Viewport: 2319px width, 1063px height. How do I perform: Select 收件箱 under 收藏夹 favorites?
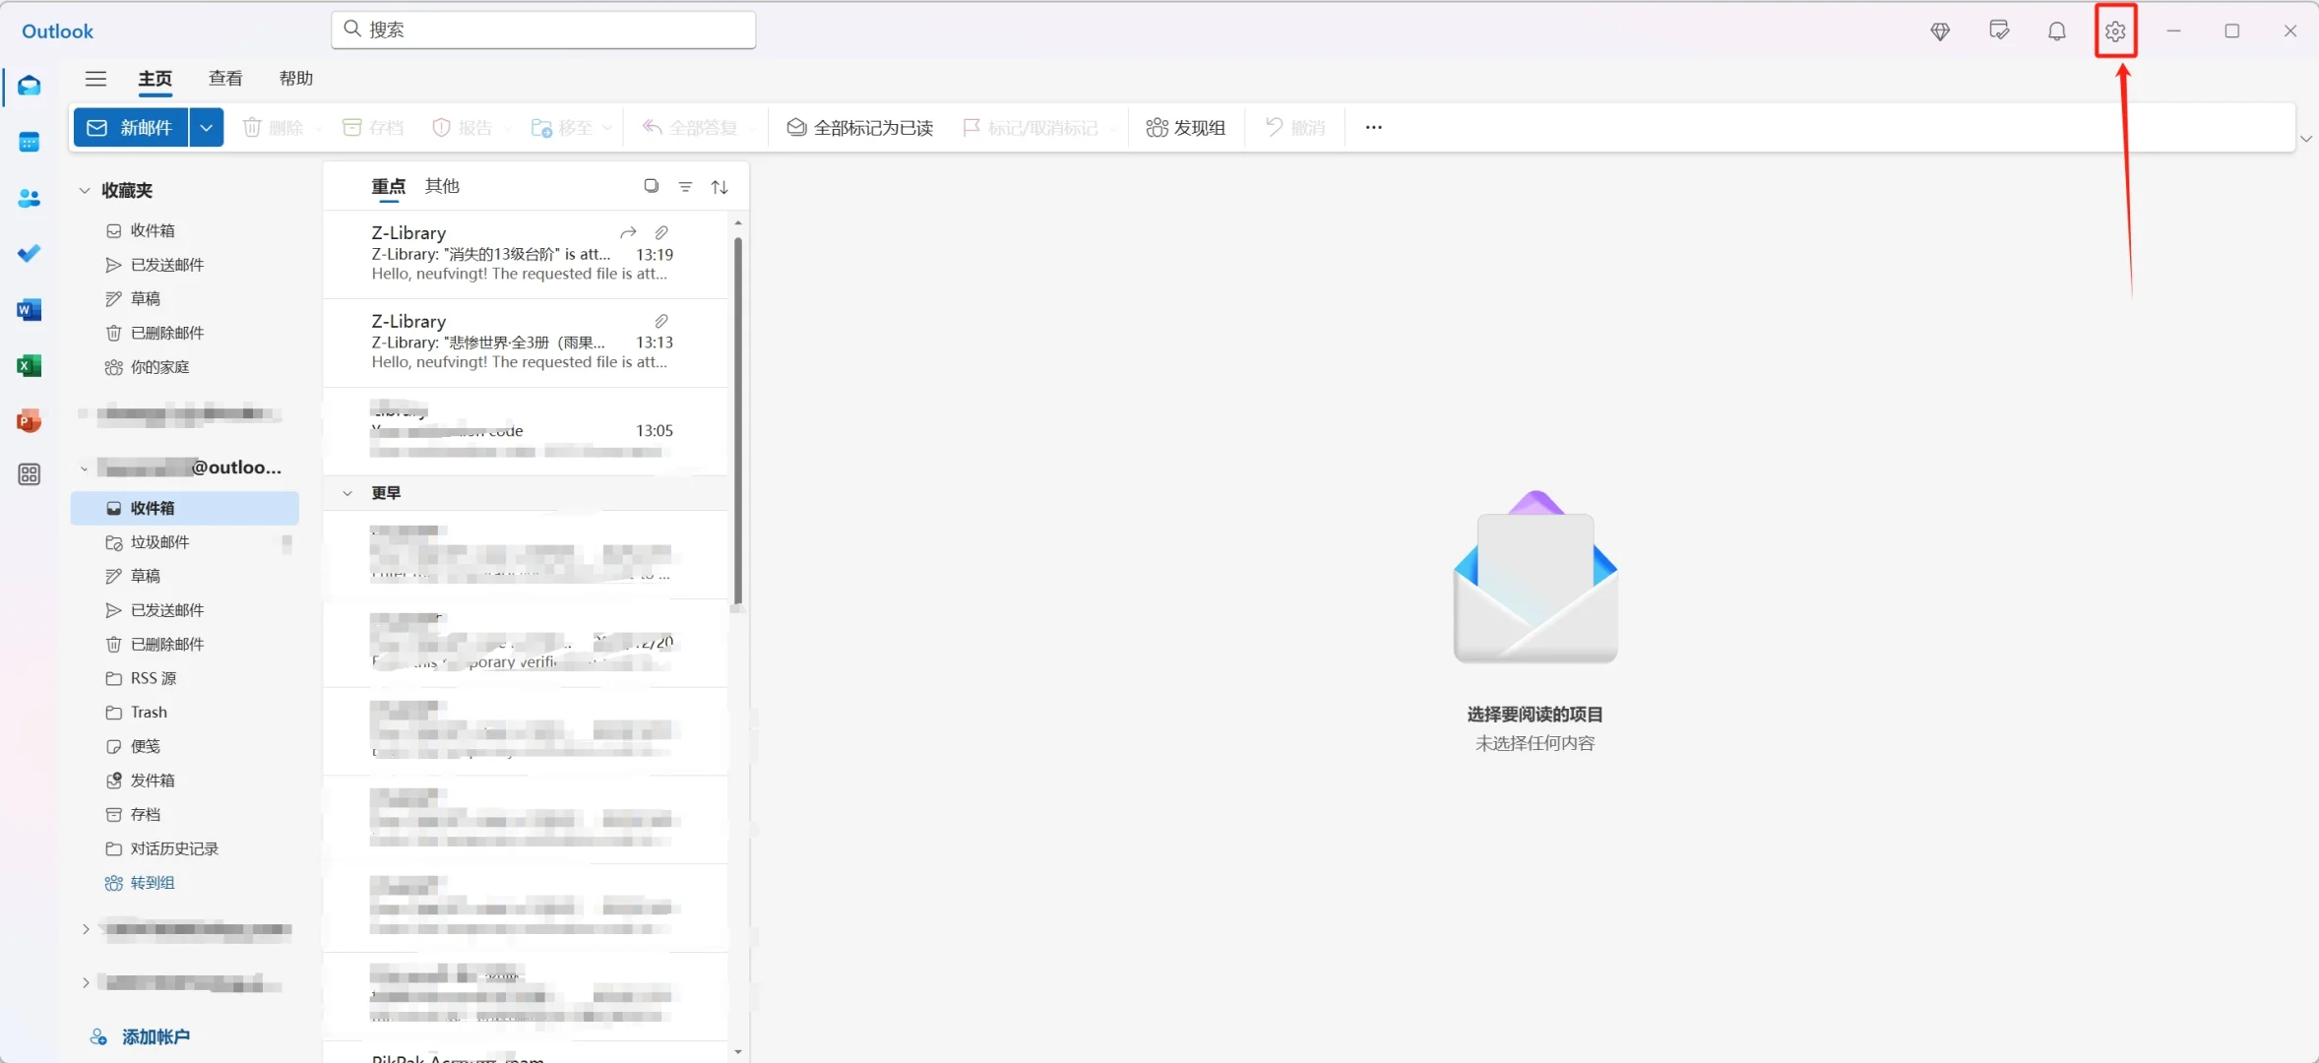click(x=185, y=230)
